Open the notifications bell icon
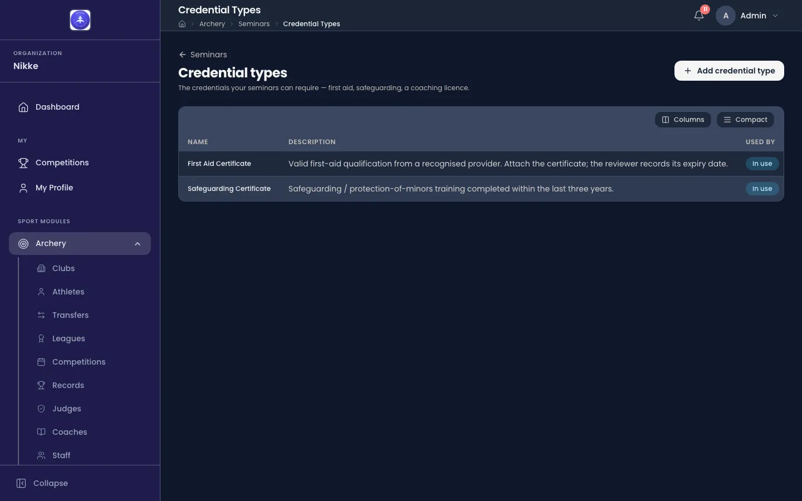The image size is (802, 501). point(699,16)
